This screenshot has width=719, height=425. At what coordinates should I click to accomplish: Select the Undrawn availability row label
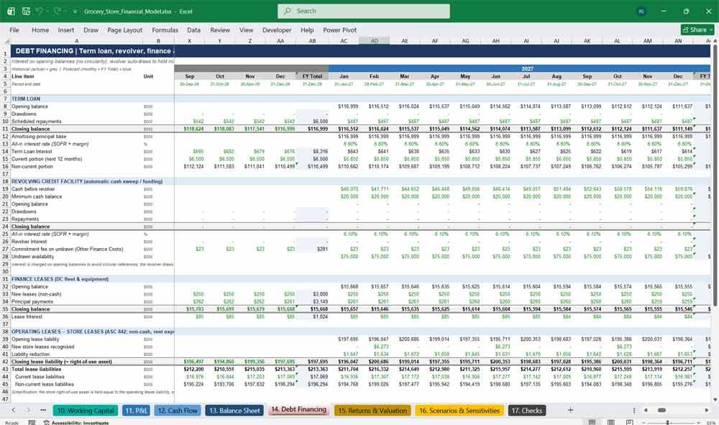pyautogui.click(x=32, y=257)
